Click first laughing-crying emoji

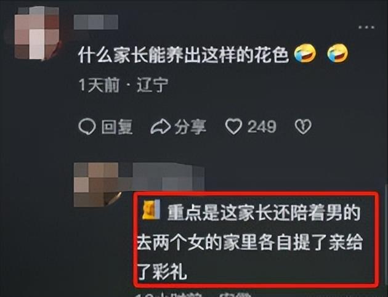(305, 53)
